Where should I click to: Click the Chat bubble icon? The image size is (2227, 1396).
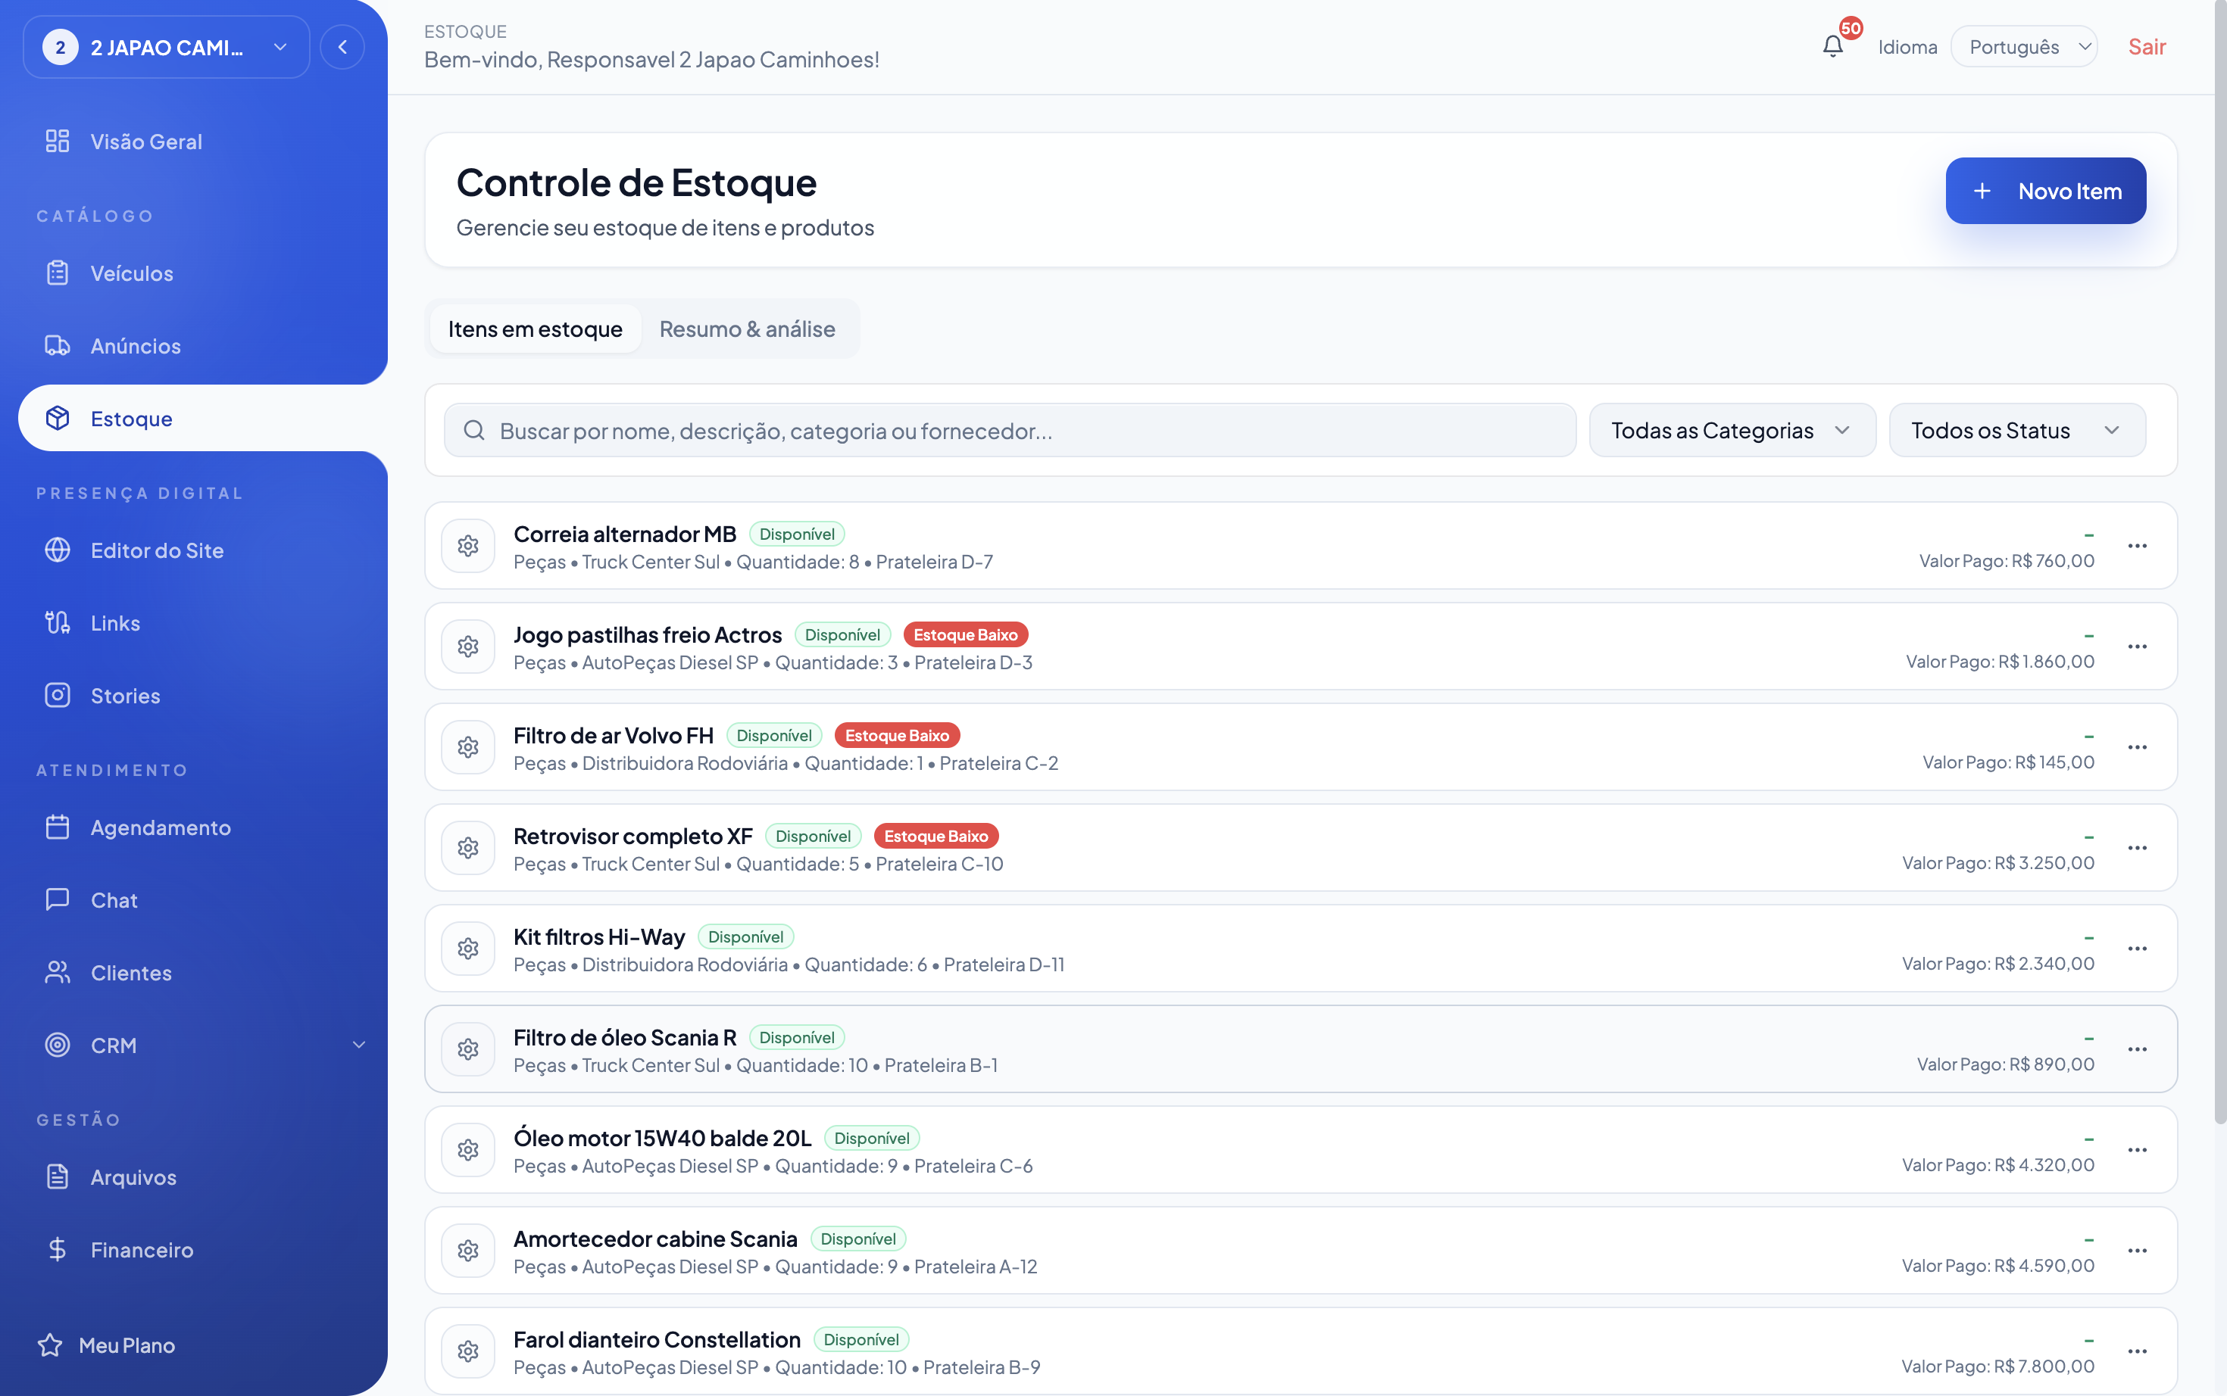[58, 900]
